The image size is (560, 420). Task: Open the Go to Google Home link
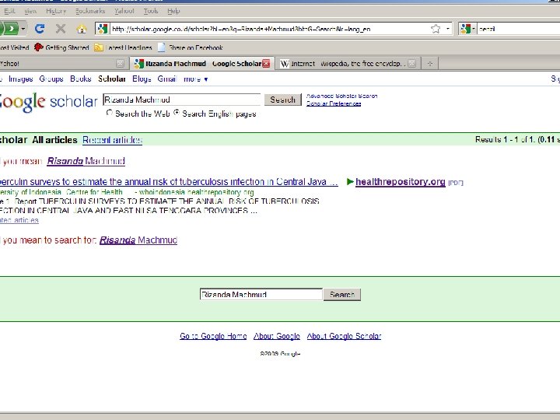pyautogui.click(x=213, y=336)
